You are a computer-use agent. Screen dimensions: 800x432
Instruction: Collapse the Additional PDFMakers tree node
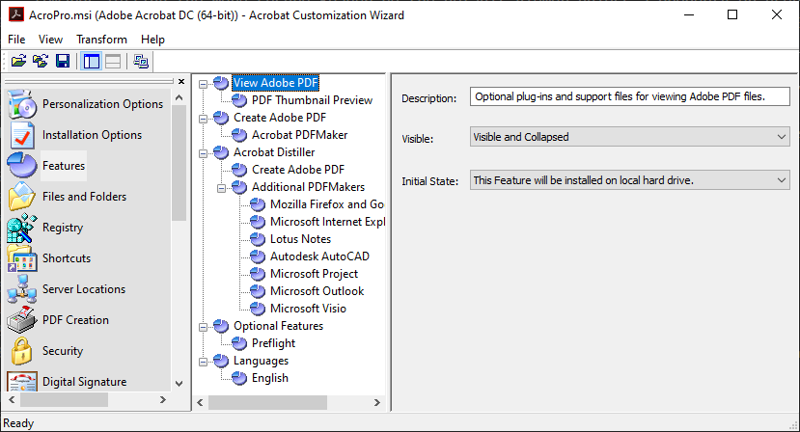pyautogui.click(x=221, y=187)
